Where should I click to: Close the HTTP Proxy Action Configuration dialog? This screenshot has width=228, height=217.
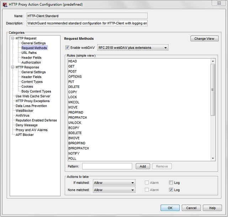[x=217, y=4]
